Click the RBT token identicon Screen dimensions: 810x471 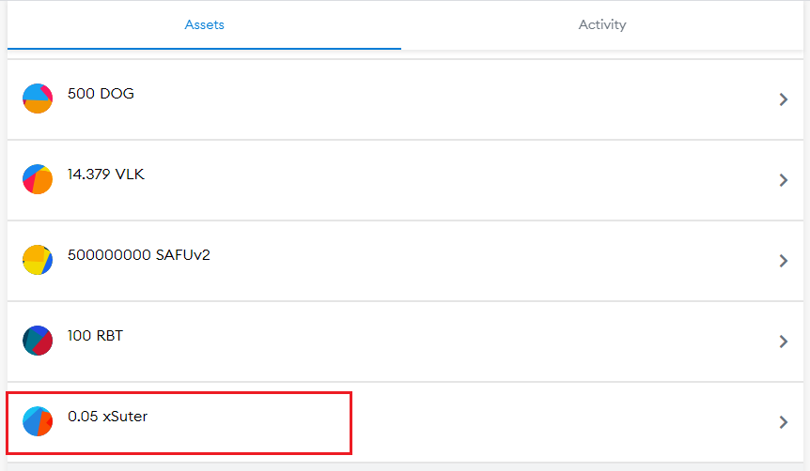tap(38, 341)
